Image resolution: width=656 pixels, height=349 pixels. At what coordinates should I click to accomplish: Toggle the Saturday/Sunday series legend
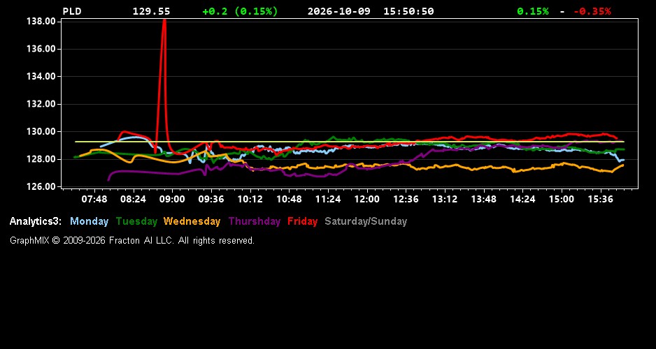tap(366, 222)
